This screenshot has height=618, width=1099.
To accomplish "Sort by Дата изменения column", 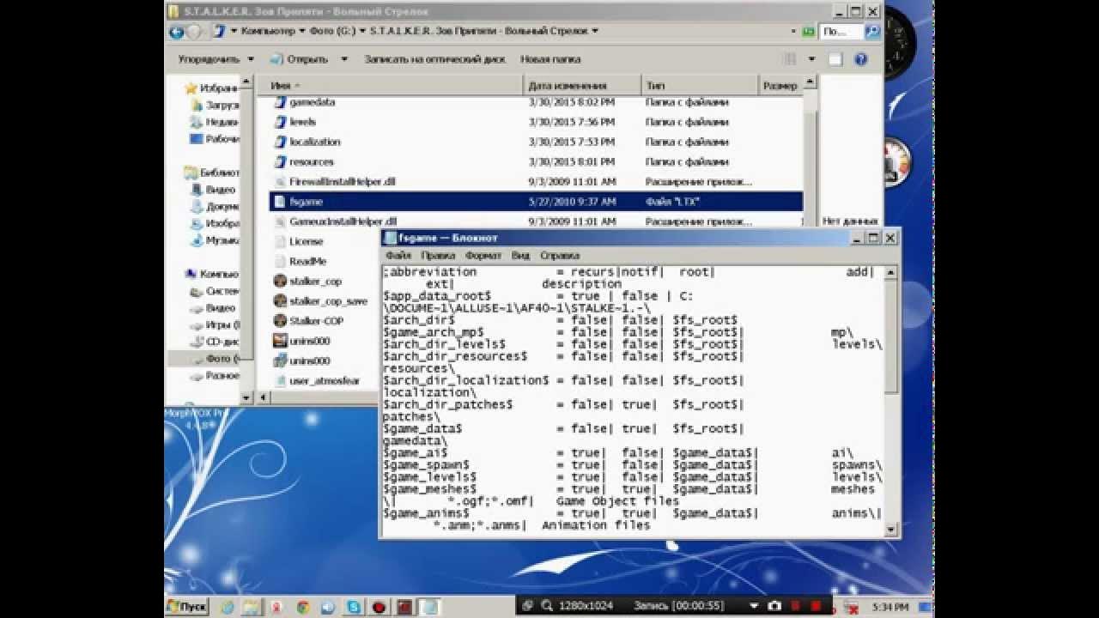I will click(x=582, y=85).
